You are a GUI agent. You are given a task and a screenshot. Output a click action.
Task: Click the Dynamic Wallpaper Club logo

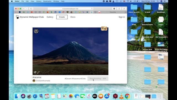pyautogui.click(x=17, y=17)
